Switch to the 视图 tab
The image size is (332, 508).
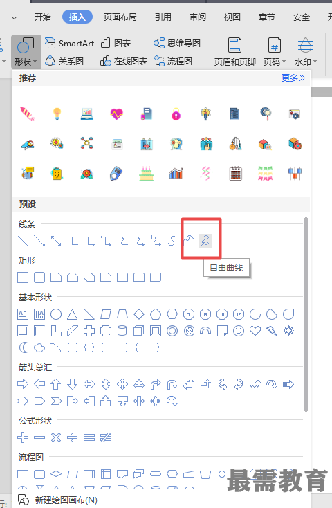pos(232,17)
